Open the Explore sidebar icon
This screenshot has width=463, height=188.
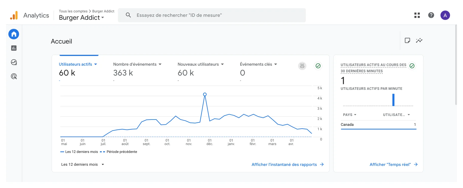[14, 62]
